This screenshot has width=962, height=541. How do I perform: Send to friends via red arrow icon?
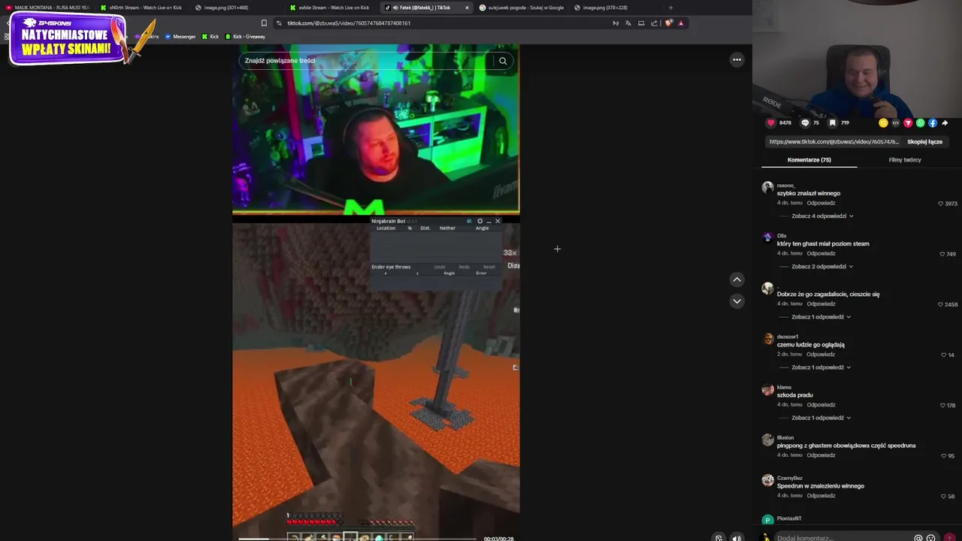pyautogui.click(x=908, y=122)
